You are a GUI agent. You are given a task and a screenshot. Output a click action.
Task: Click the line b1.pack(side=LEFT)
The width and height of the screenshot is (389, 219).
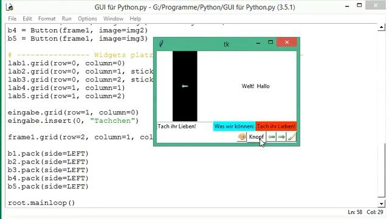(x=48, y=154)
